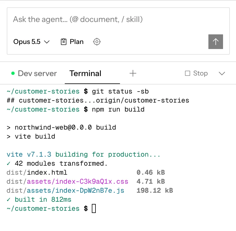
Task: Collapse the terminal panel with chevron
Action: [222, 74]
